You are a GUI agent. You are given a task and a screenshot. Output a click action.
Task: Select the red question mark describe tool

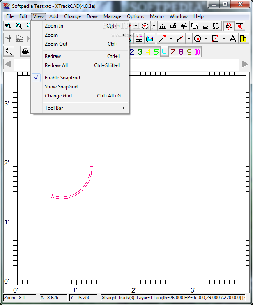click(x=229, y=25)
